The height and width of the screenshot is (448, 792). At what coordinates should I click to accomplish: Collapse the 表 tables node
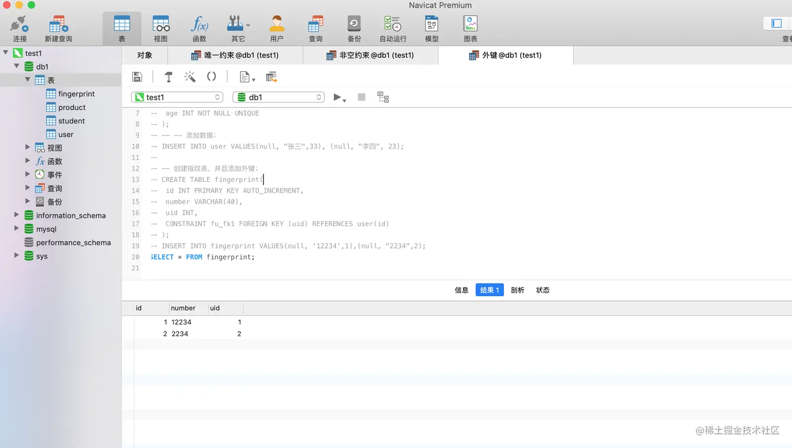(x=28, y=80)
